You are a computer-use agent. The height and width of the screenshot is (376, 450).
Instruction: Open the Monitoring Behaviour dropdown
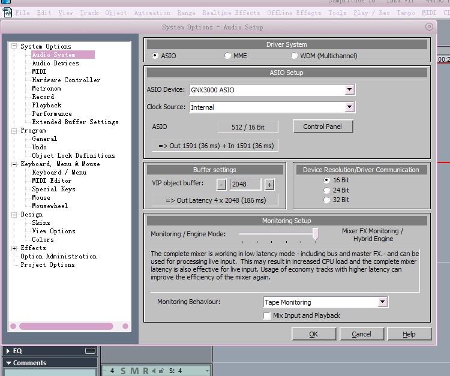point(382,302)
